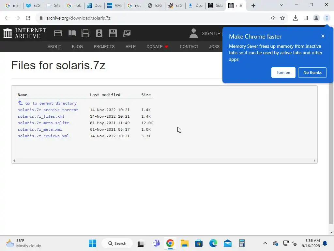Open the clock showing 3:36 AM
This screenshot has height=251, width=334.
point(311,243)
